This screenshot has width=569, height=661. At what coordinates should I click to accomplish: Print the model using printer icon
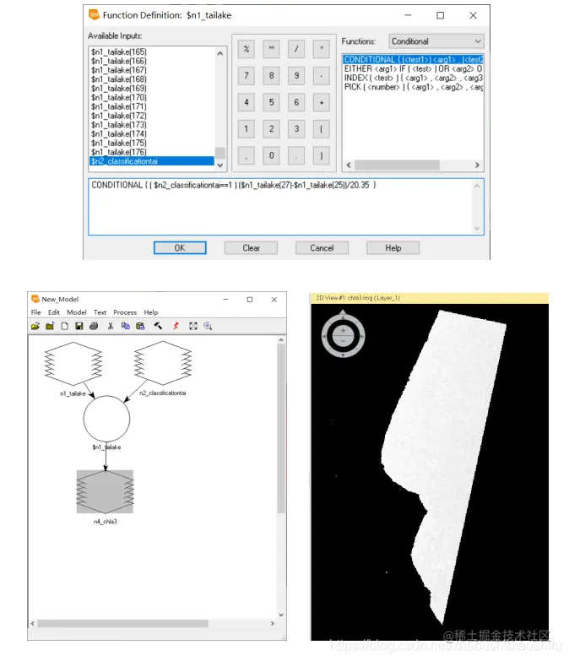coord(94,326)
